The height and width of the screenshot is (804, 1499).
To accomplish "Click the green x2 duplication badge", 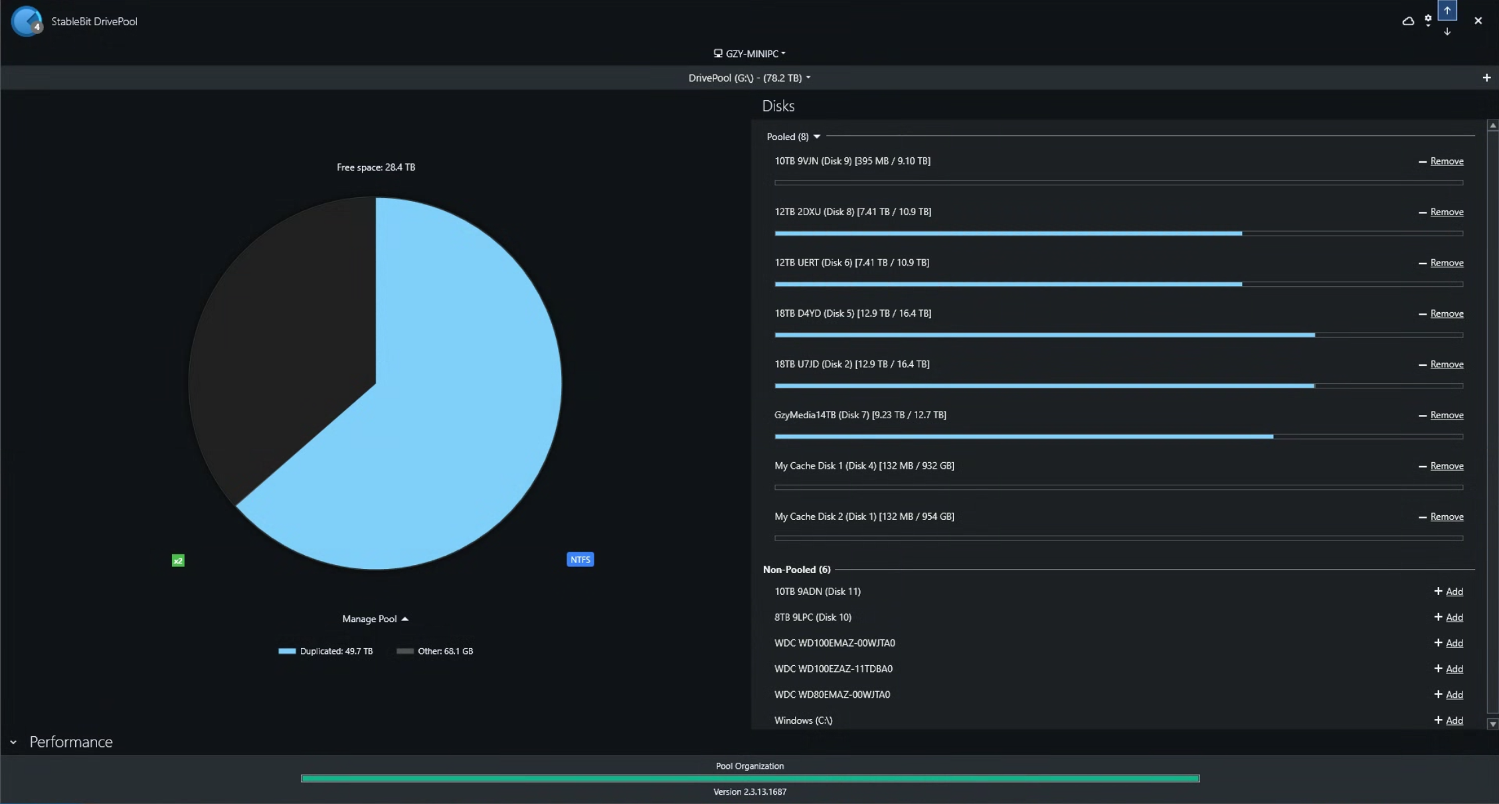I will tap(178, 560).
